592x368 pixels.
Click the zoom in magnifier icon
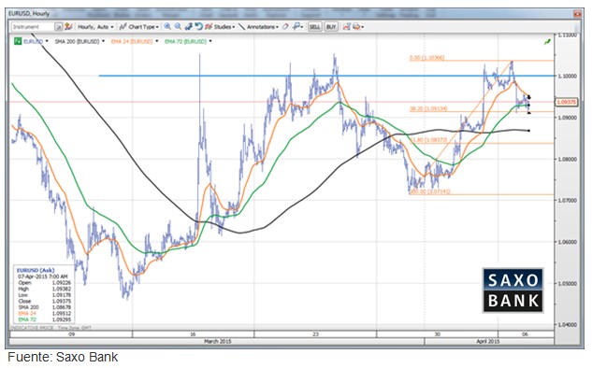click(x=167, y=26)
